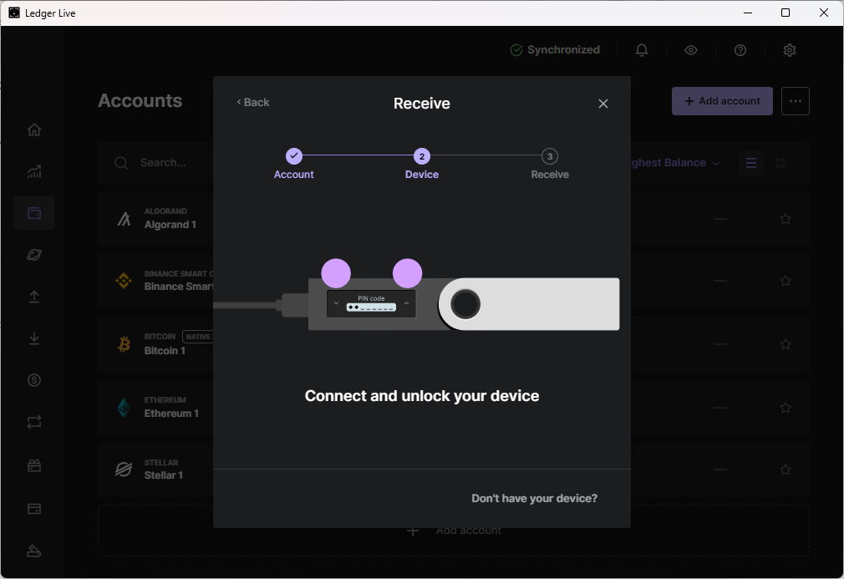Screen dimensions: 844x579
Task: Select the Accounts wallet icon in sidebar
Action: coord(34,213)
